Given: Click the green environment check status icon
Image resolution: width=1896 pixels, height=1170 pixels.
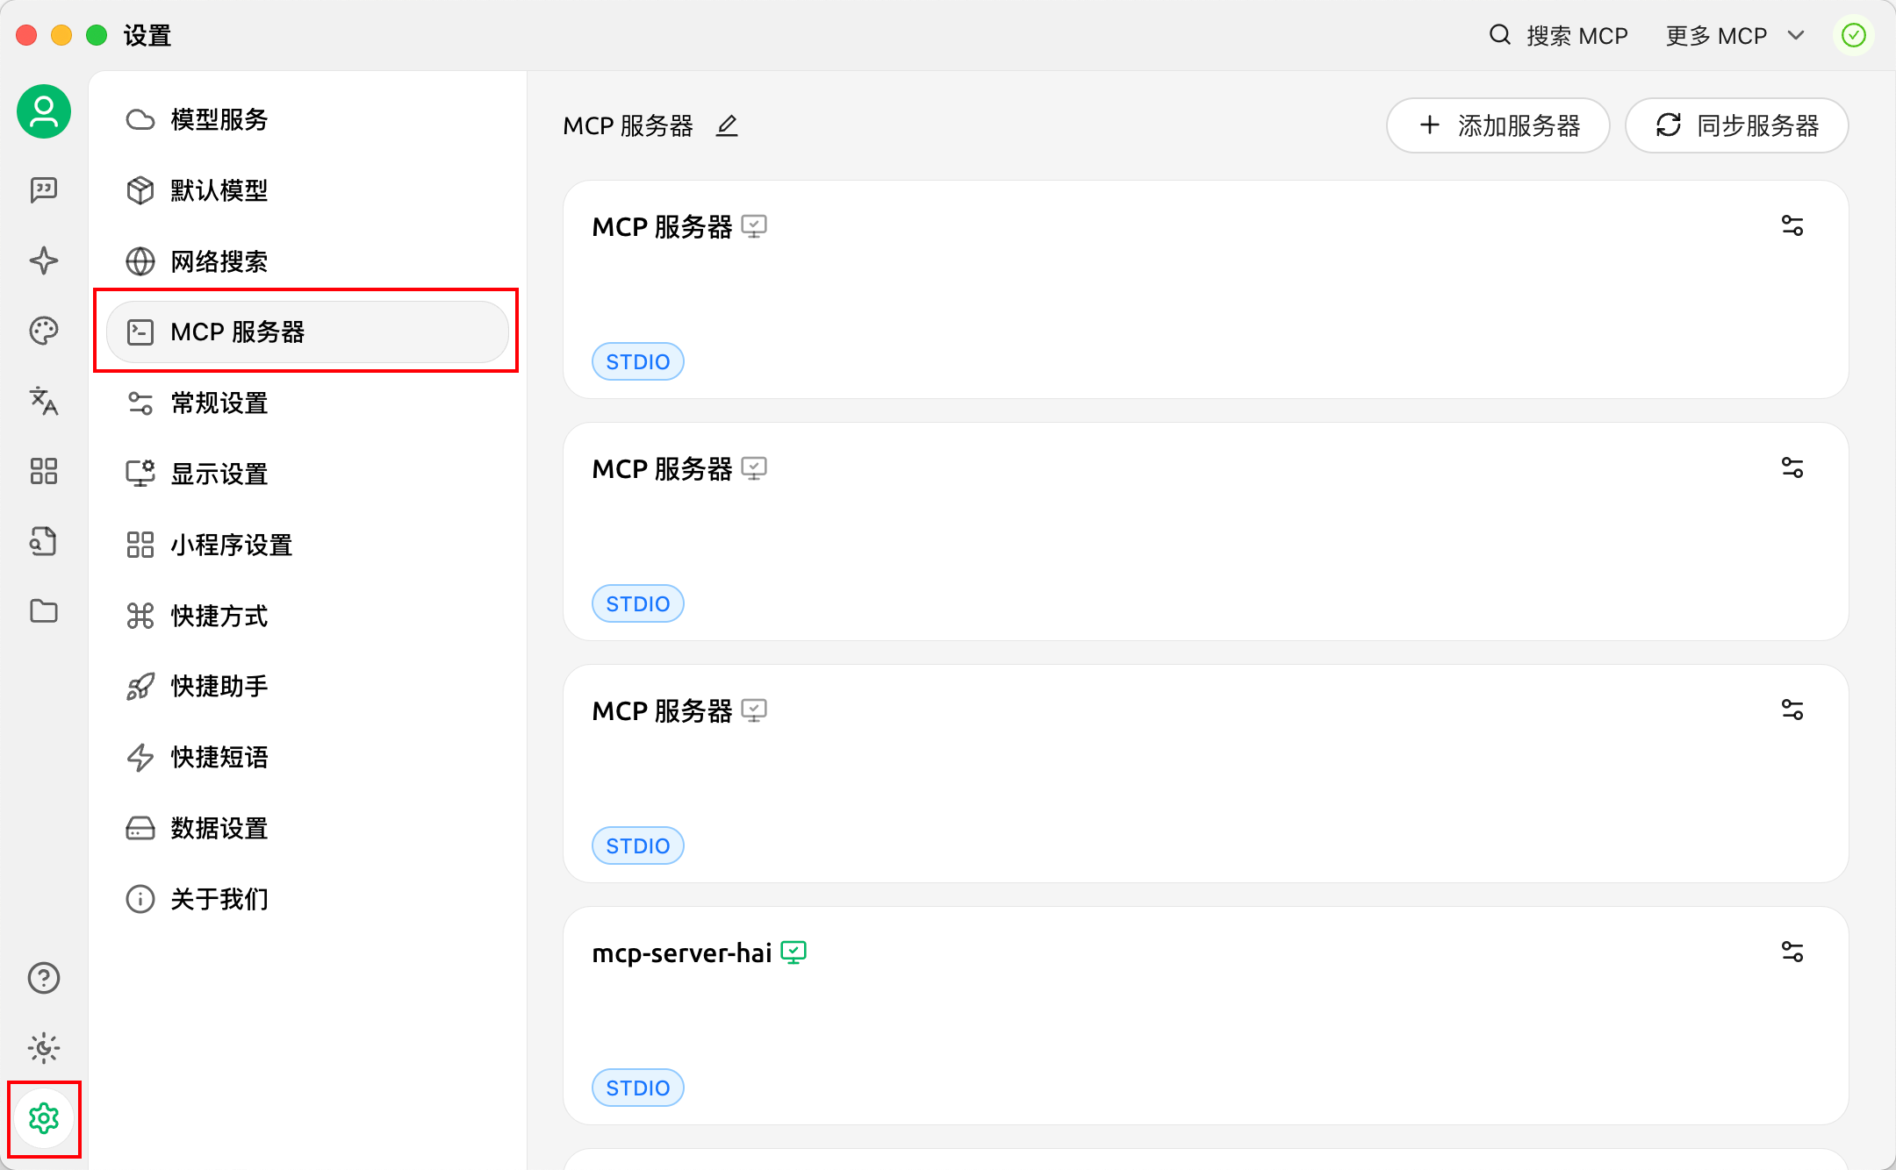Looking at the screenshot, I should (1853, 36).
